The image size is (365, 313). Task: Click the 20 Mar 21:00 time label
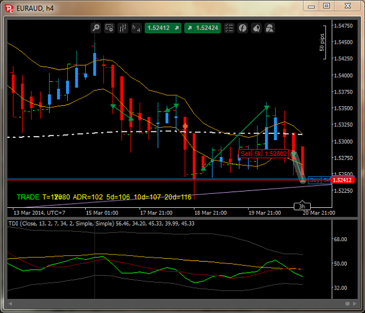tap(319, 213)
